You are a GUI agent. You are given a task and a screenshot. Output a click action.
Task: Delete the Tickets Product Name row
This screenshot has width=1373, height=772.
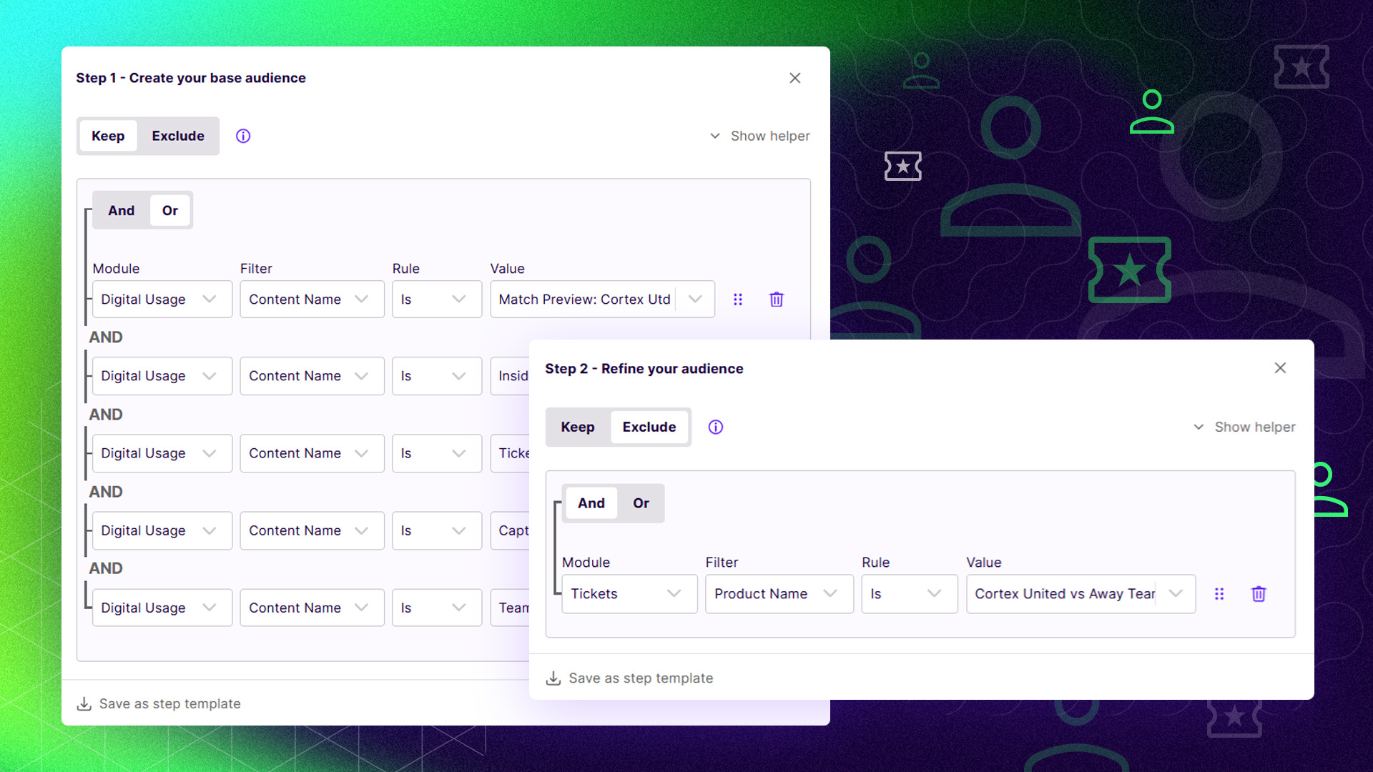tap(1259, 594)
